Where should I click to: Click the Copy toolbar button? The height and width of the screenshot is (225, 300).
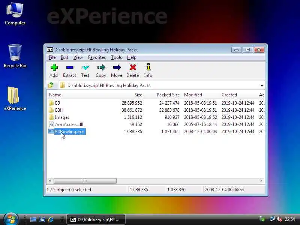tap(101, 70)
